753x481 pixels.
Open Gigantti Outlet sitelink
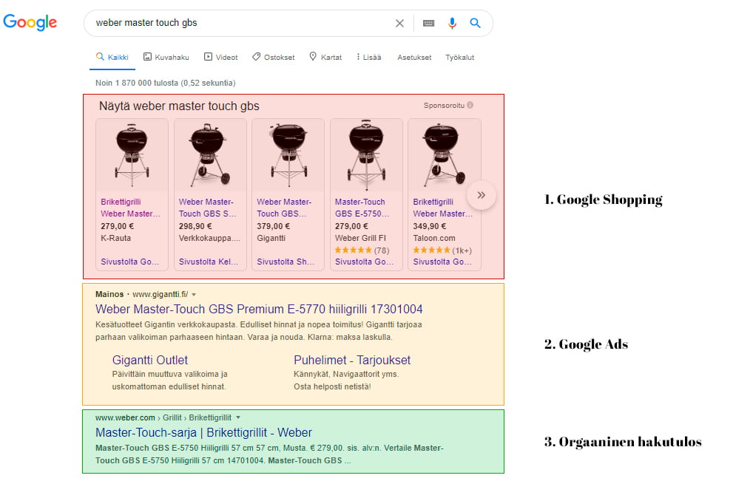click(x=150, y=360)
